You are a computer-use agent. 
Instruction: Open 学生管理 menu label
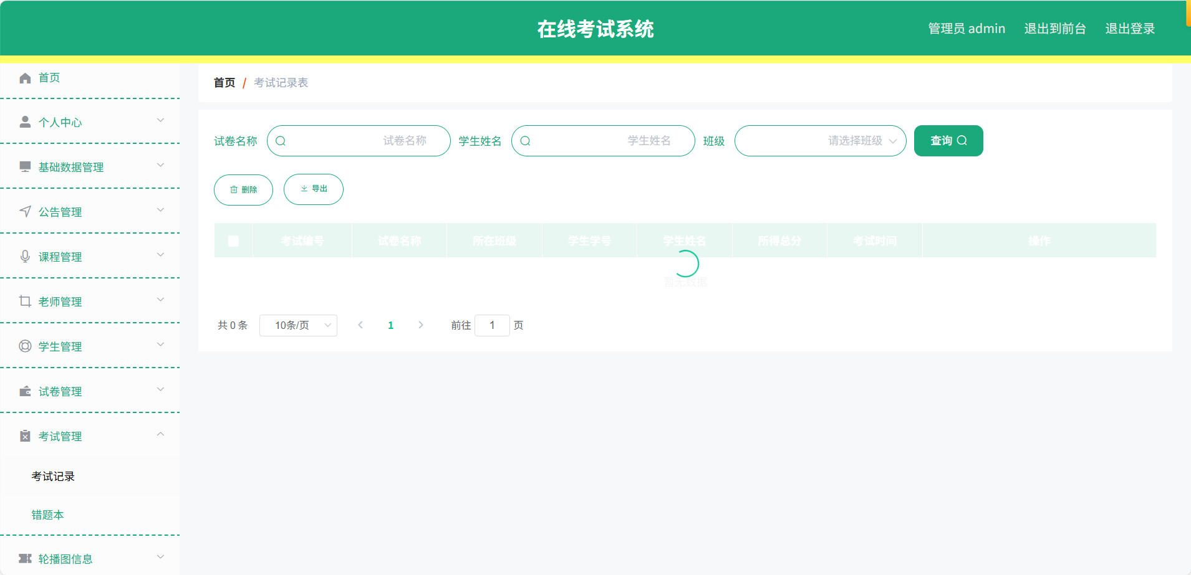click(x=60, y=346)
